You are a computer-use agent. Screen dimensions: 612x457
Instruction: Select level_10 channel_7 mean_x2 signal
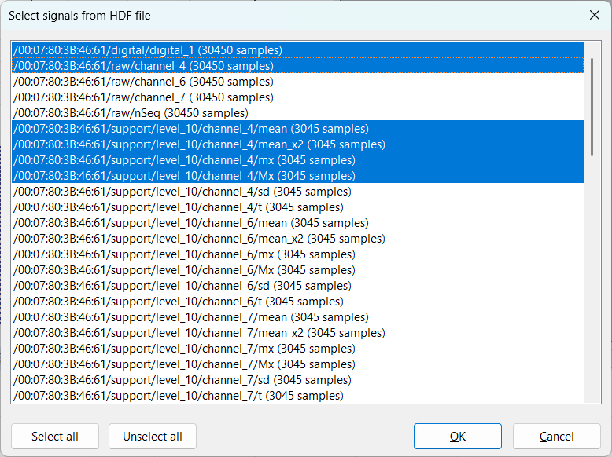[x=199, y=333]
